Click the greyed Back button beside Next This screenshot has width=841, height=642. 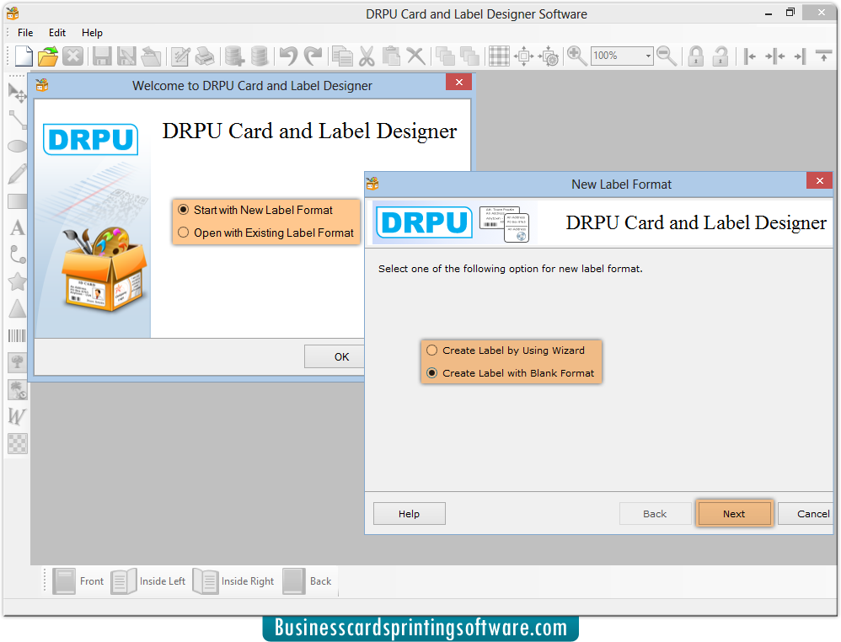(655, 514)
